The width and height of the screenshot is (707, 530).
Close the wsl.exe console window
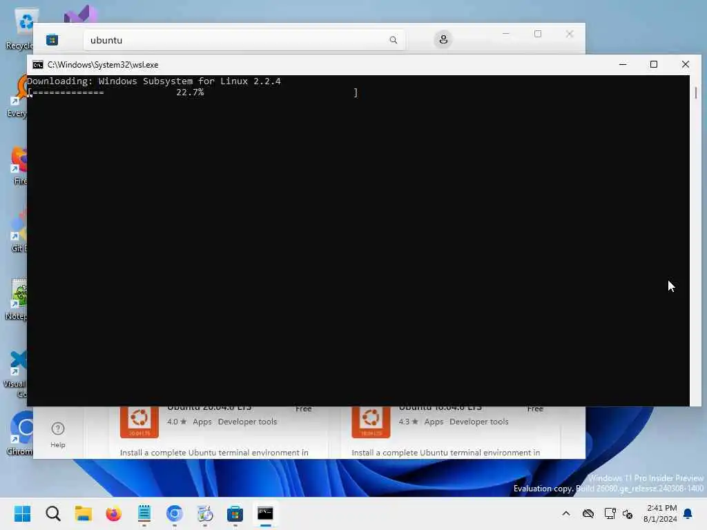[x=686, y=64]
